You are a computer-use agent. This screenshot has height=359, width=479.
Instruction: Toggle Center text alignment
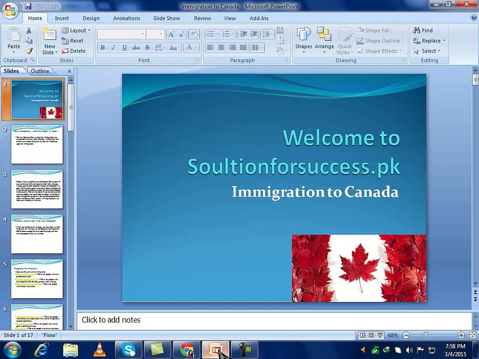coord(221,47)
